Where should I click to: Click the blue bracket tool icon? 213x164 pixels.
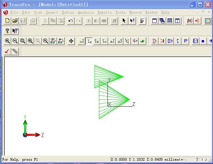pyautogui.click(x=178, y=41)
